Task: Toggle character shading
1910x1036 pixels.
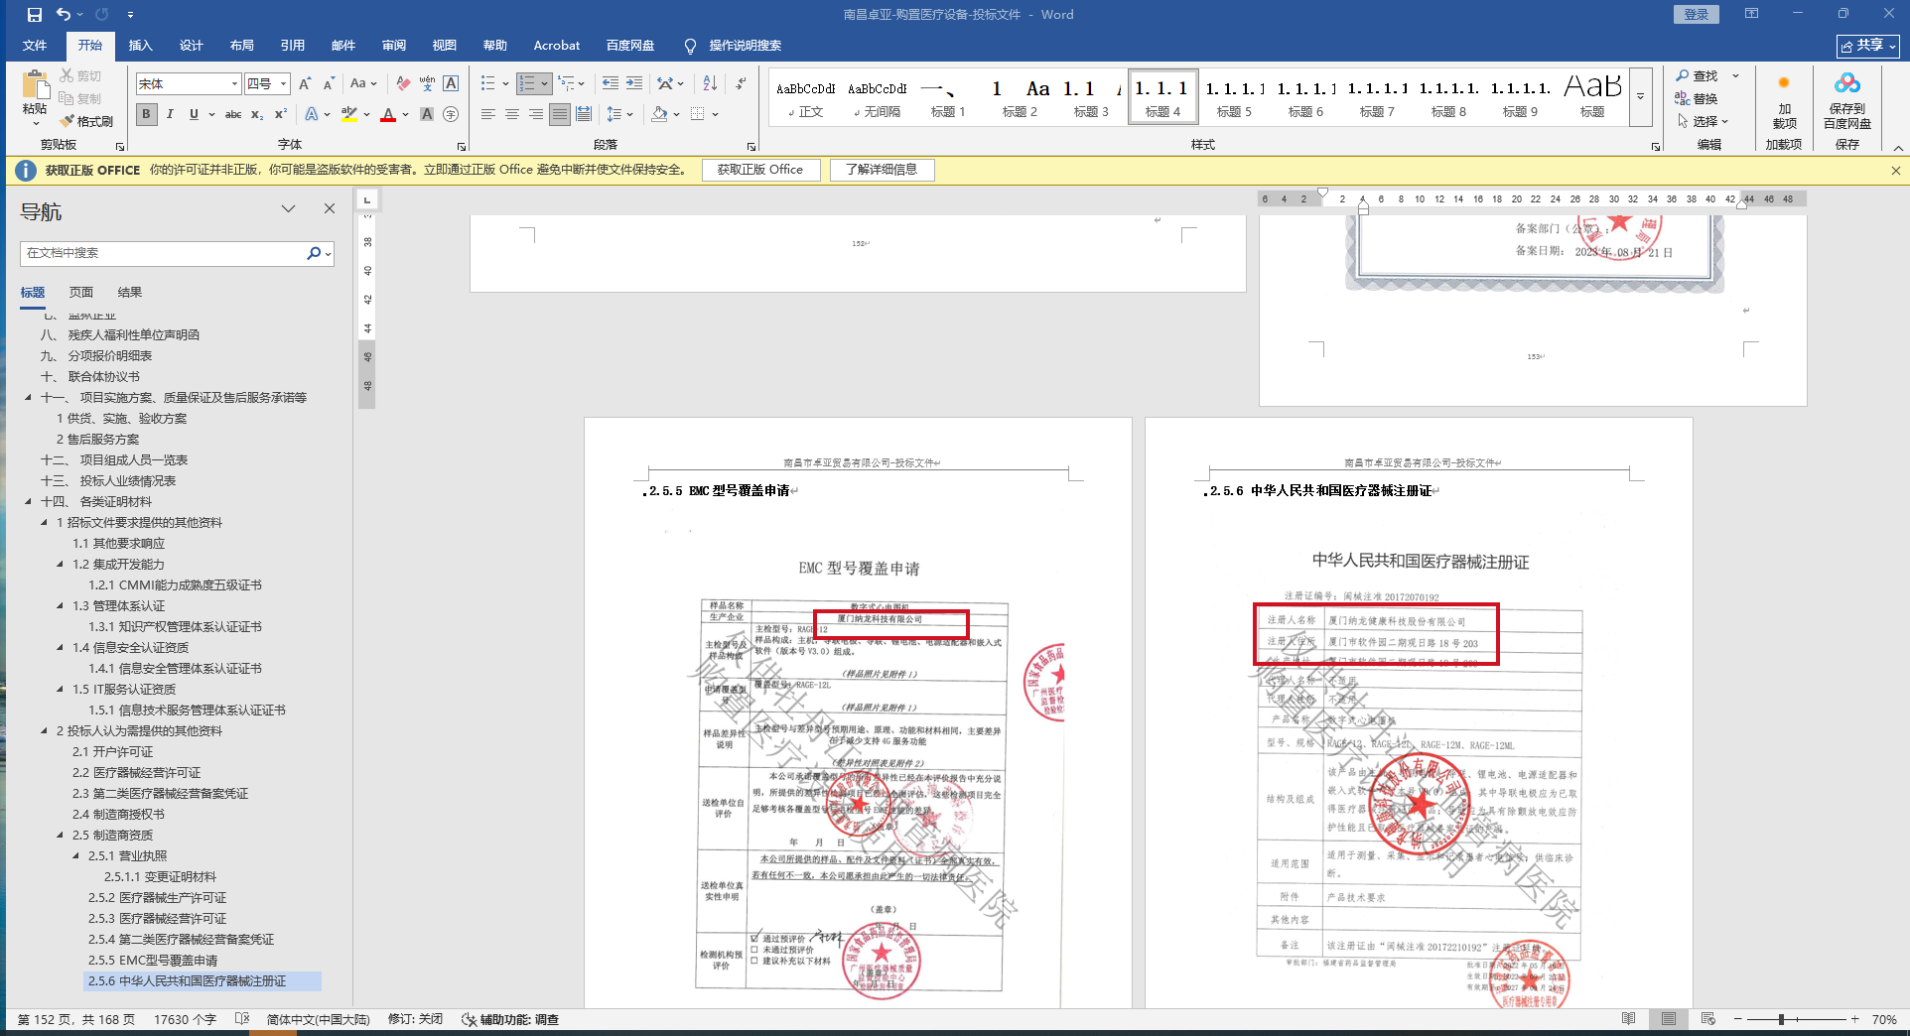Action: [x=427, y=114]
